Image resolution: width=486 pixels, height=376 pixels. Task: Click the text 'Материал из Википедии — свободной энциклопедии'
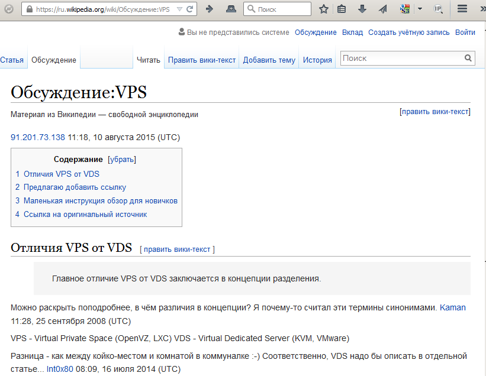[104, 115]
